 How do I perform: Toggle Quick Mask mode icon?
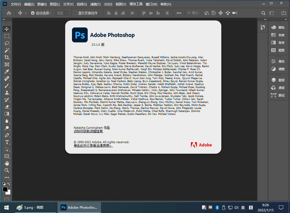pos(7,199)
